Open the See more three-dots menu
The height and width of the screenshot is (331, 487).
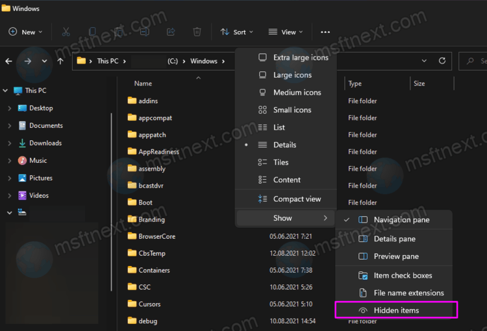tap(325, 32)
